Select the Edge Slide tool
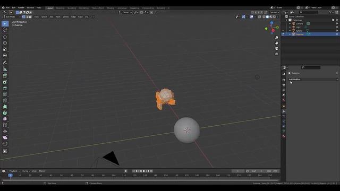340x191 pixels. pos(5,125)
